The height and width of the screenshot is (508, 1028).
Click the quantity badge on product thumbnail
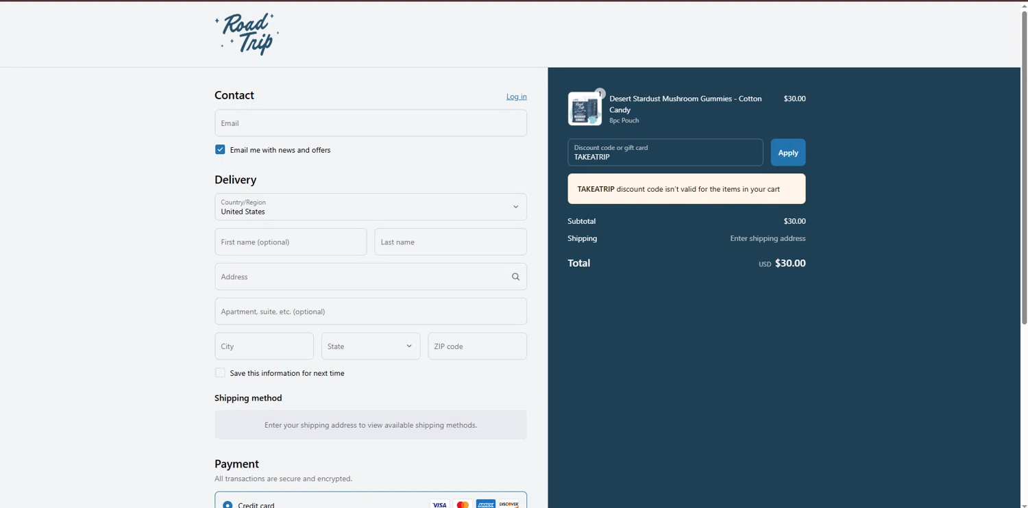coord(600,94)
